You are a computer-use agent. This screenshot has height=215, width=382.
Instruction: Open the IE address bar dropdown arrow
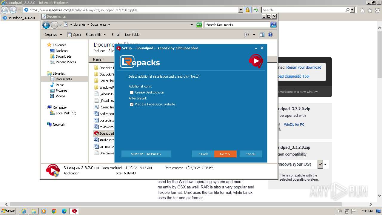(241, 10)
